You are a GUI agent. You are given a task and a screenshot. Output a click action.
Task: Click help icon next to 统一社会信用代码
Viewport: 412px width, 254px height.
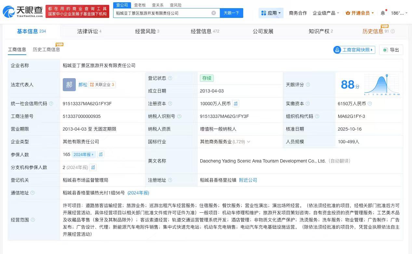[51, 104]
